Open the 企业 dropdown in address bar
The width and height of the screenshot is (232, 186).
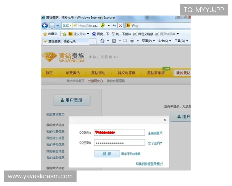[x=67, y=26]
